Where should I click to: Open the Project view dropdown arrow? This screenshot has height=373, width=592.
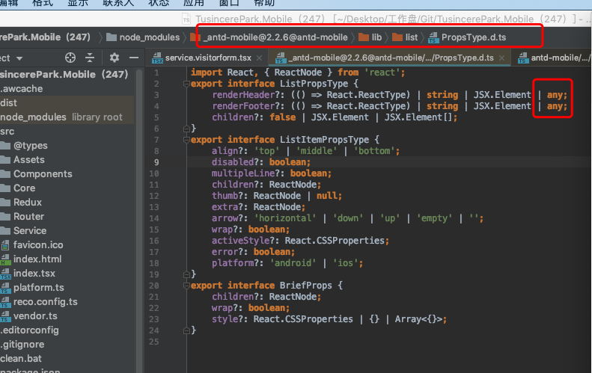click(x=19, y=58)
